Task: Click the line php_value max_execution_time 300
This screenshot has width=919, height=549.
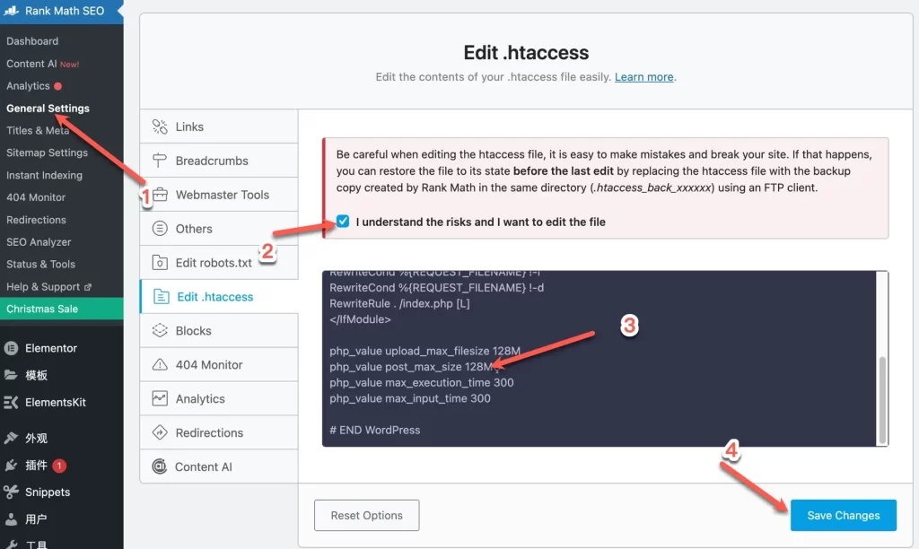Action: [422, 383]
